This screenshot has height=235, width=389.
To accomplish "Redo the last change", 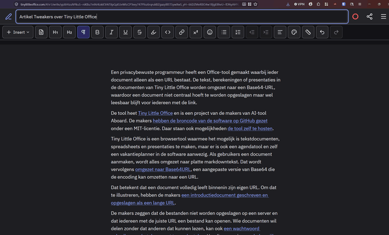I will pos(336,32).
